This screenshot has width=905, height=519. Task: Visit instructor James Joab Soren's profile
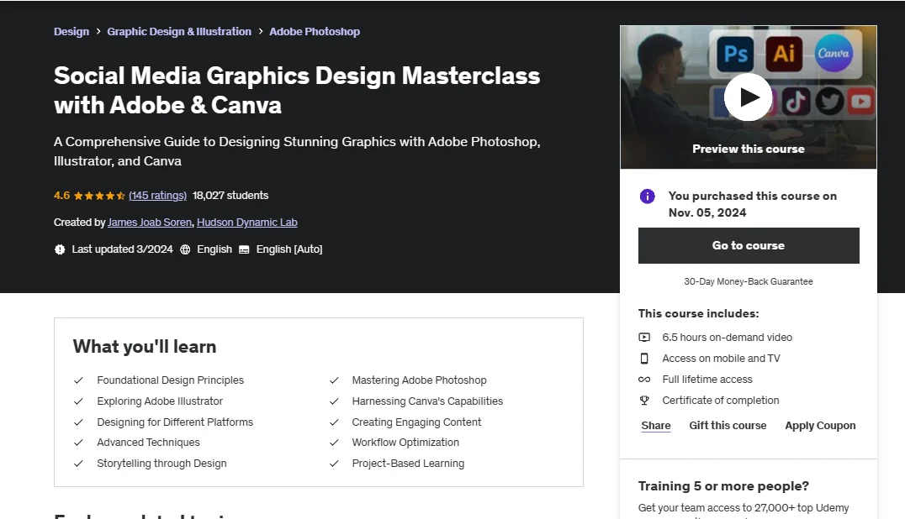150,223
